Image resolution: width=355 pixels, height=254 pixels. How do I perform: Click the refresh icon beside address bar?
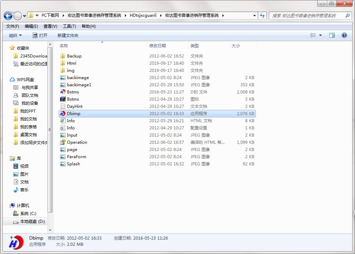(x=263, y=15)
